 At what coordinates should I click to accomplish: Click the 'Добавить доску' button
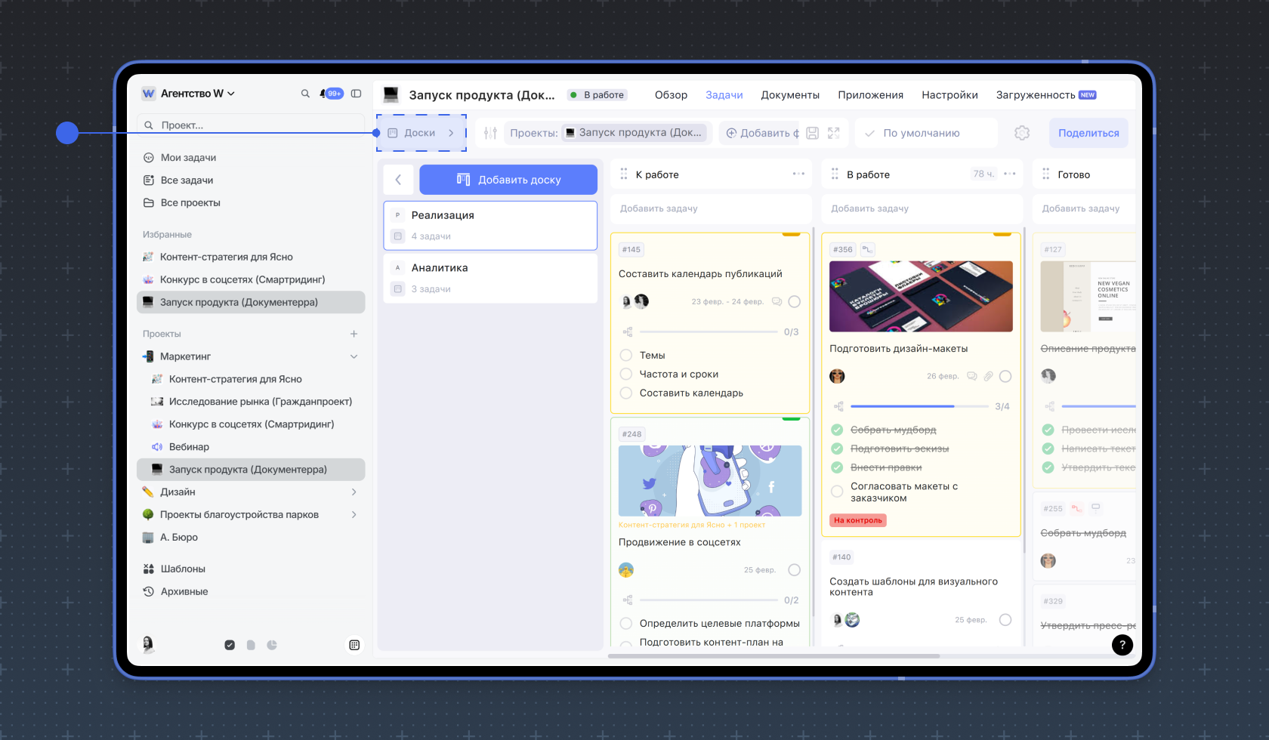coord(508,180)
